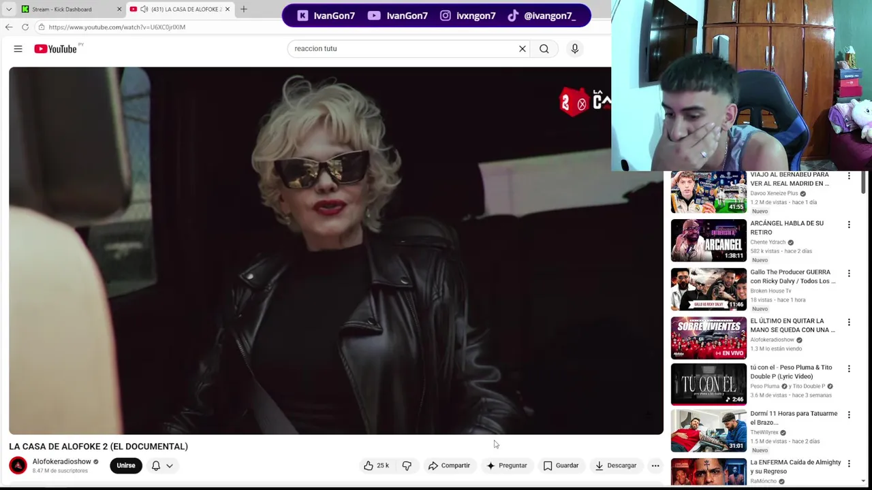Open options menu for La ENFERMA Caída video
Image resolution: width=872 pixels, height=490 pixels.
(849, 463)
